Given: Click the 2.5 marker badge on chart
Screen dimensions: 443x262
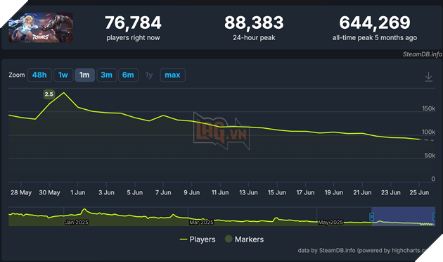Looking at the screenshot, I should (49, 94).
